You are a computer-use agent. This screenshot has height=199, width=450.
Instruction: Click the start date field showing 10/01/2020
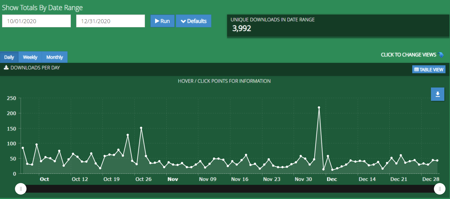point(36,21)
